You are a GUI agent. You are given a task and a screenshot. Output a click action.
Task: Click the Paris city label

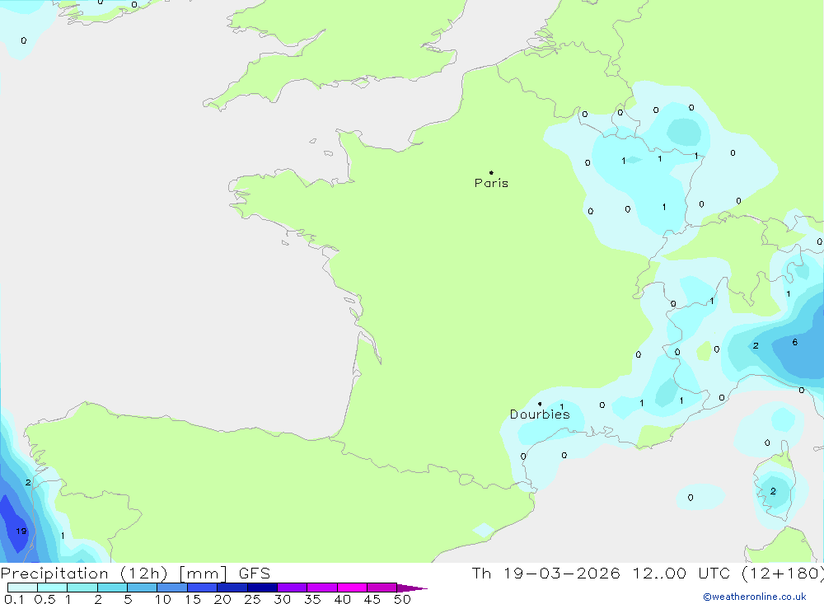(491, 183)
